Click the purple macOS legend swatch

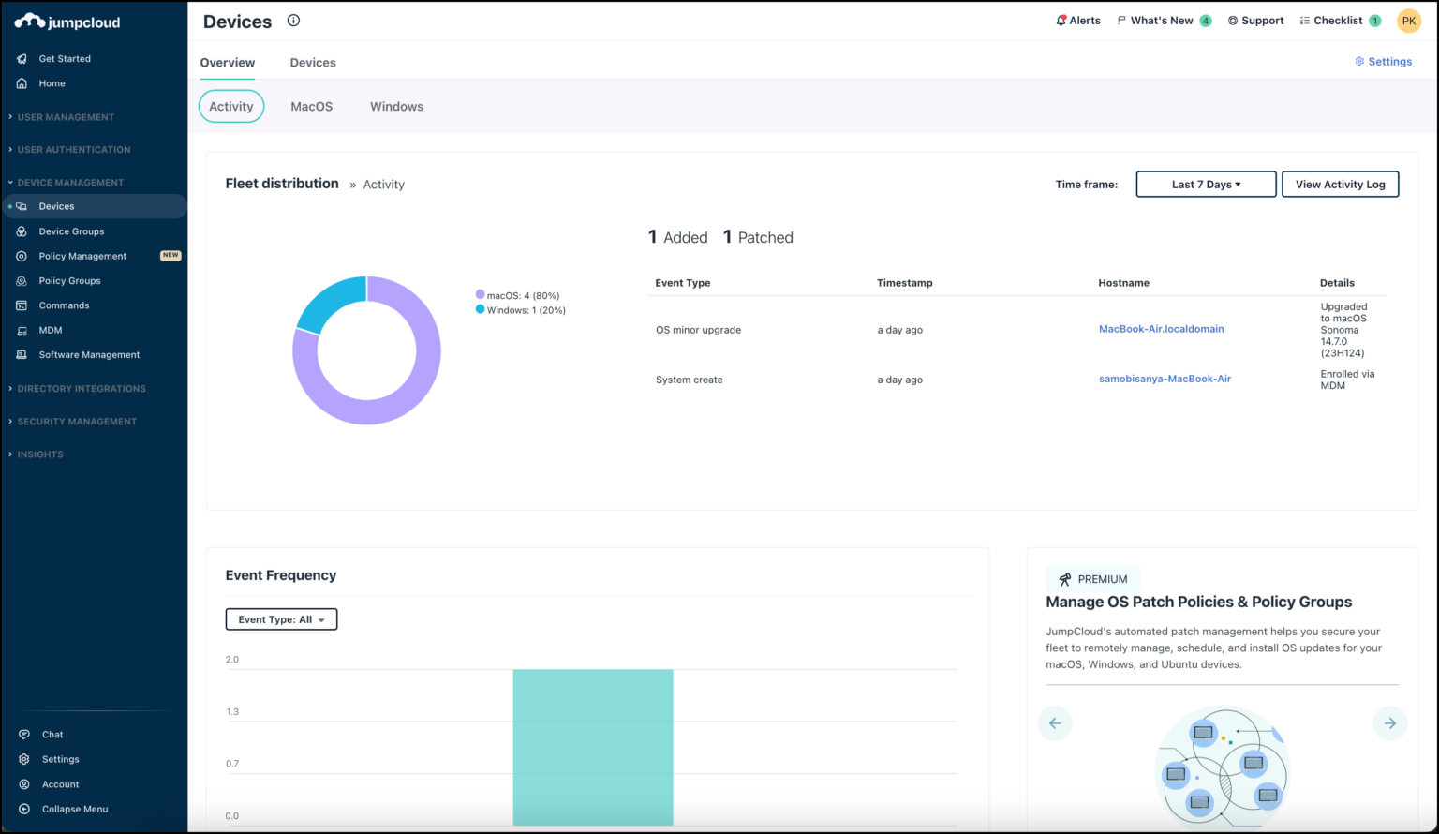pyautogui.click(x=479, y=294)
